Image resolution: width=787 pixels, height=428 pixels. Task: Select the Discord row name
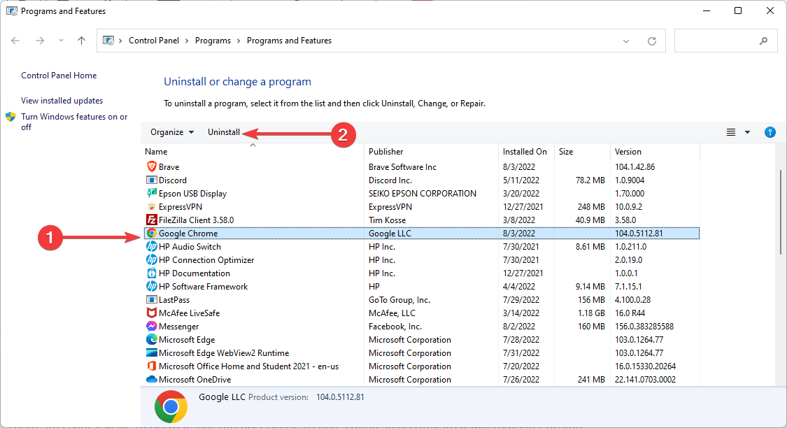pos(173,180)
